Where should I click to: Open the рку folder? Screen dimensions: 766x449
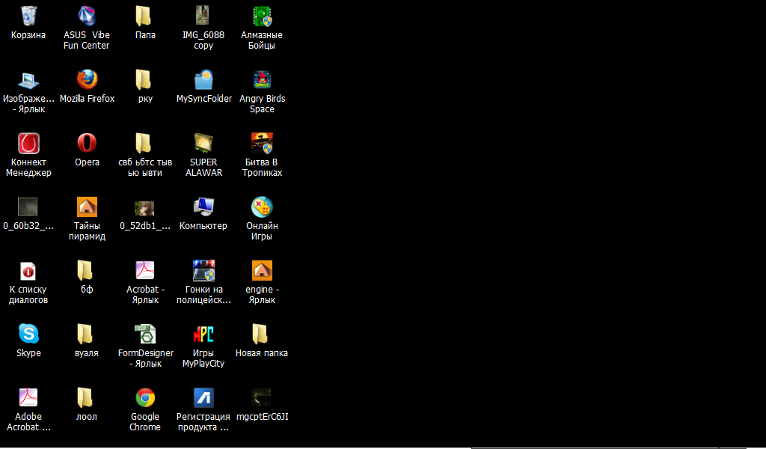144,79
